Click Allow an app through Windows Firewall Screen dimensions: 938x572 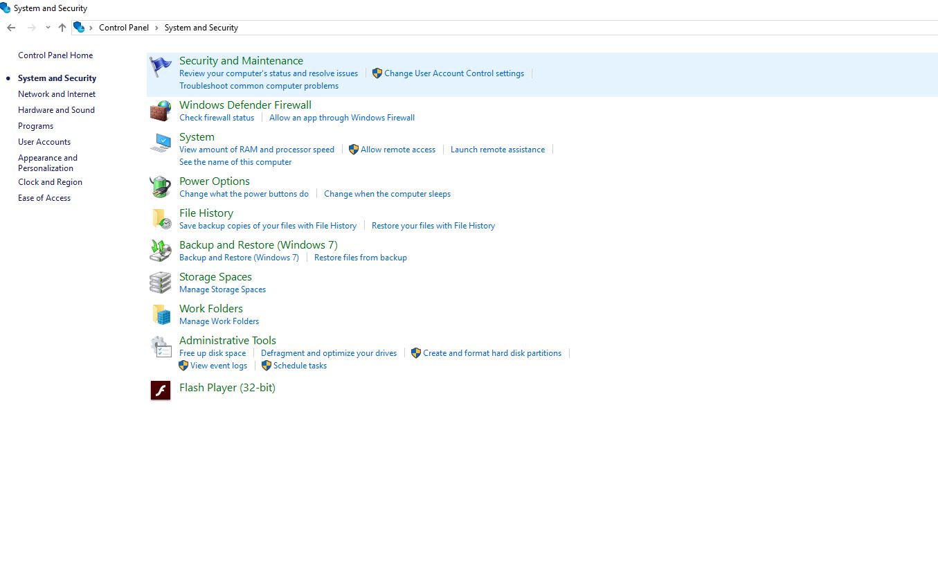(342, 118)
